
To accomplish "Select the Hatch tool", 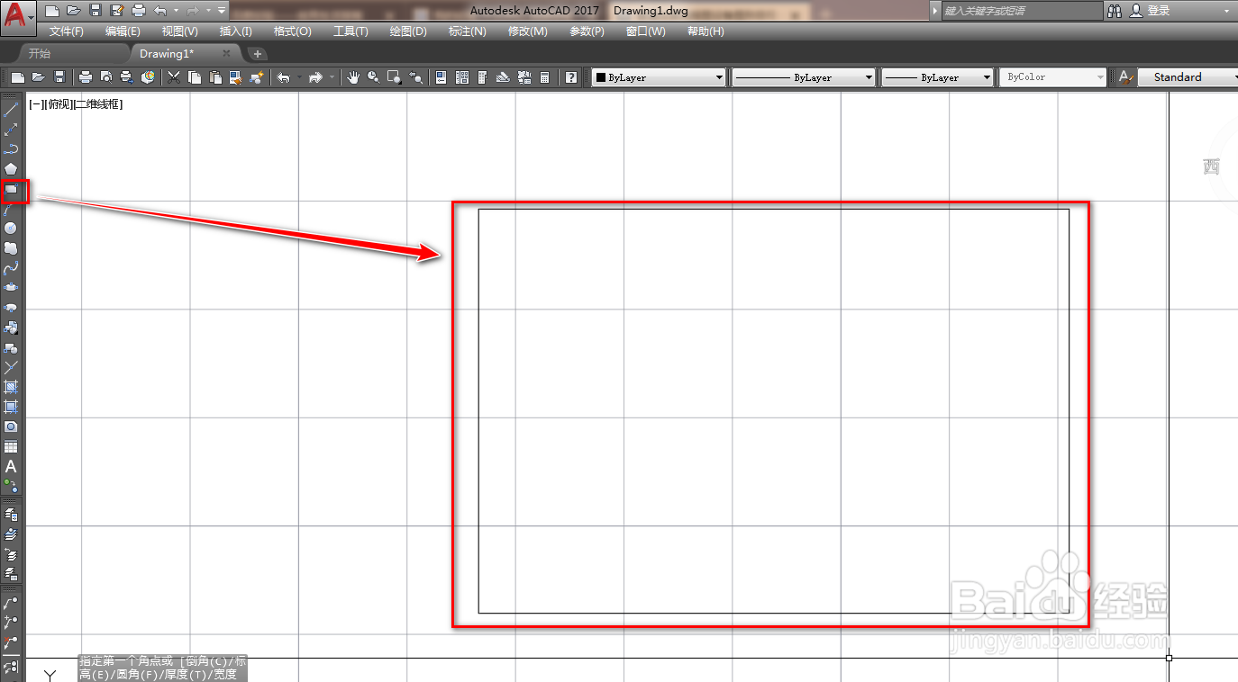I will pos(11,387).
